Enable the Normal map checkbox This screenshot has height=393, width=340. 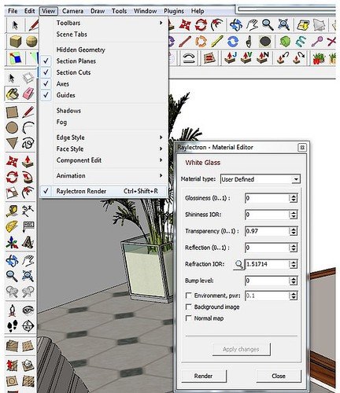coord(188,318)
